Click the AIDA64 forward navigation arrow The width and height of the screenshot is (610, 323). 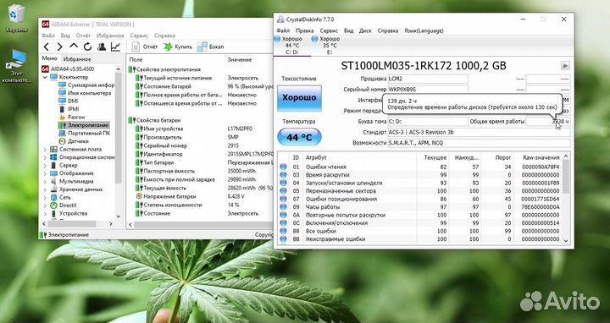(59, 47)
